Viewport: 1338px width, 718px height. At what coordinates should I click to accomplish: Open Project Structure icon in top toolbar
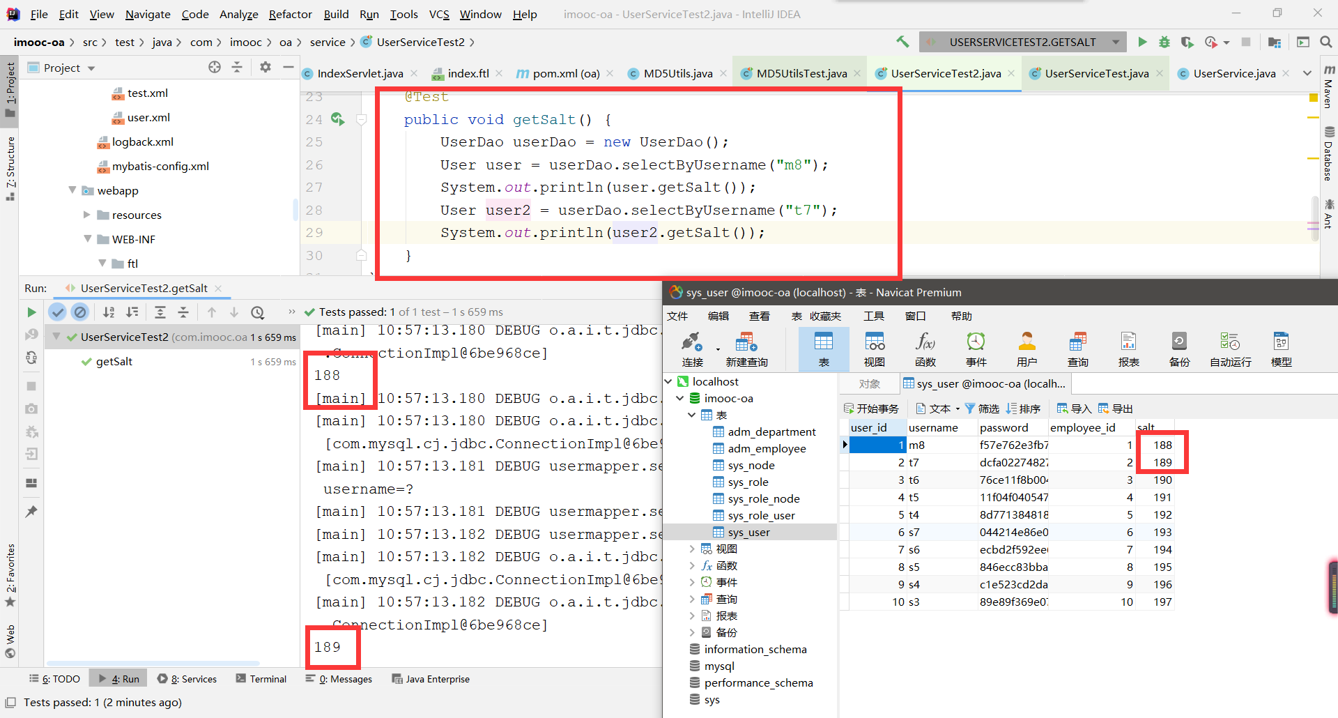1275,42
